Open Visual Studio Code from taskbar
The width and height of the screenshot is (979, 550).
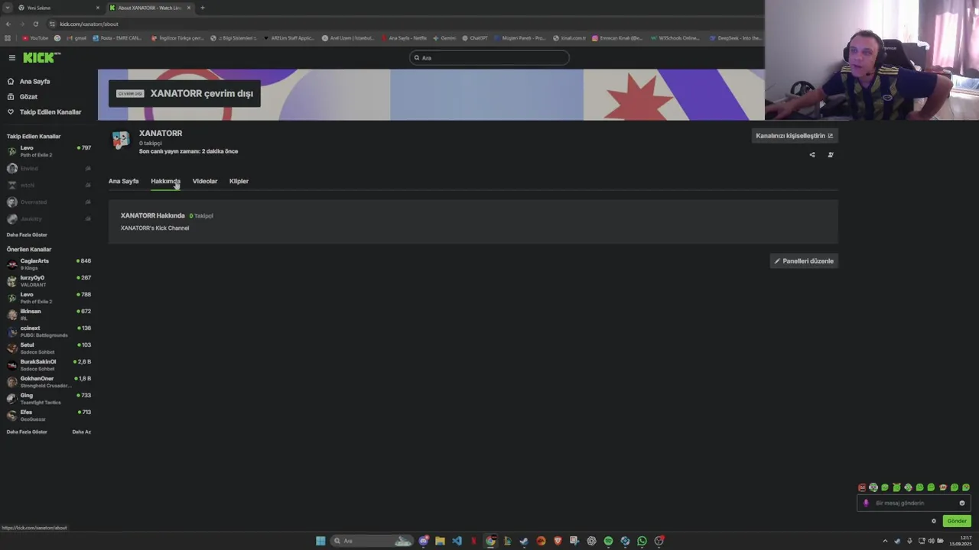pyautogui.click(x=457, y=541)
